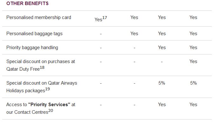The width and height of the screenshot is (215, 122).
Task: Click the Special discount on Qatar Airways text
Action: pos(42,83)
